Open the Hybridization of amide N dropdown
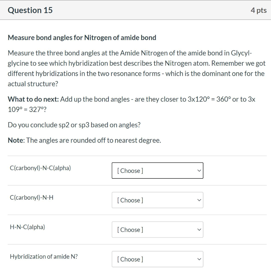Screen dimensions: 271x279 tap(157, 259)
